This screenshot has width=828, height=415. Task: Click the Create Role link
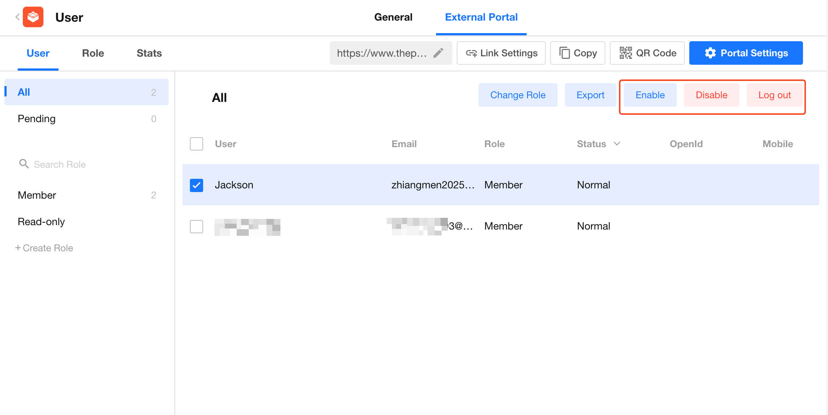click(44, 248)
